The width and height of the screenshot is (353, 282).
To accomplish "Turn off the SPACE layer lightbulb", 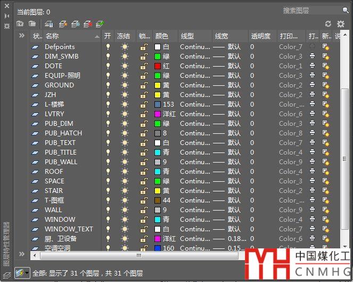I will 108,181.
